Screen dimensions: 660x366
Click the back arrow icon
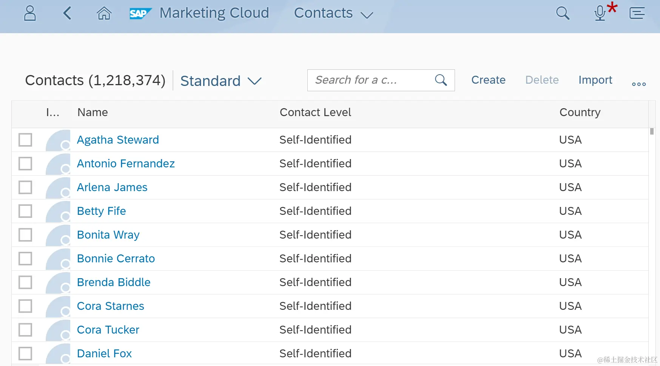[x=67, y=14]
